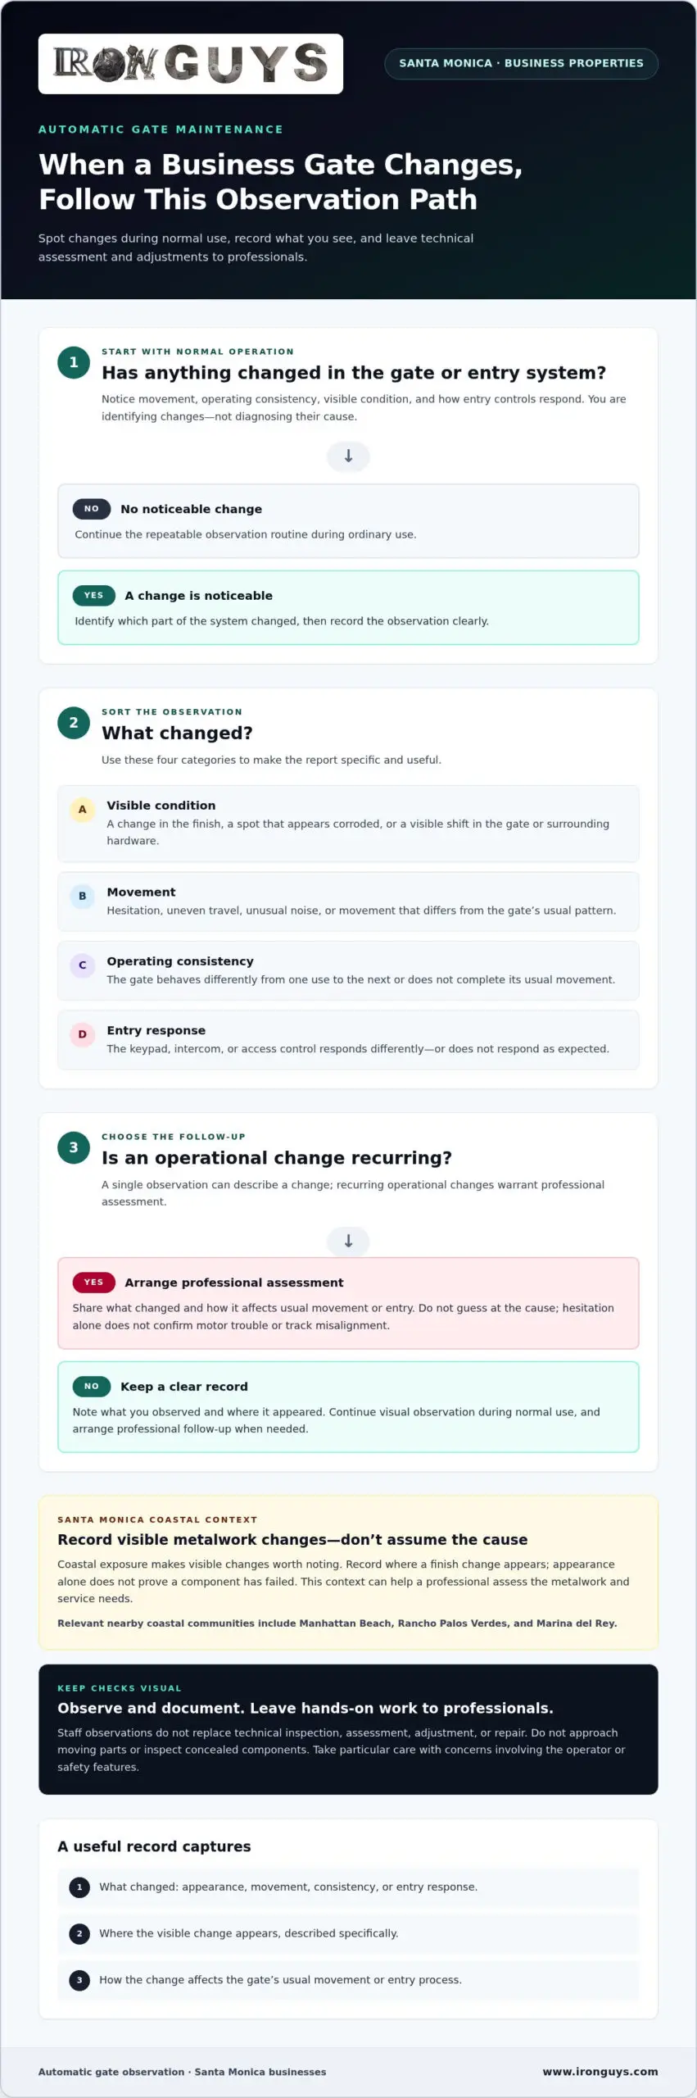
Task: Select NO Keep a clear record
Action: pyautogui.click(x=348, y=1407)
